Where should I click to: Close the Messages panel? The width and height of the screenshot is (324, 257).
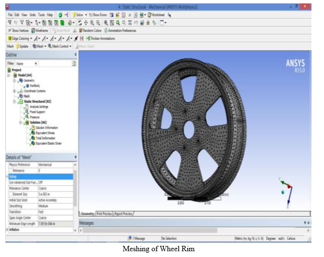coord(308,223)
